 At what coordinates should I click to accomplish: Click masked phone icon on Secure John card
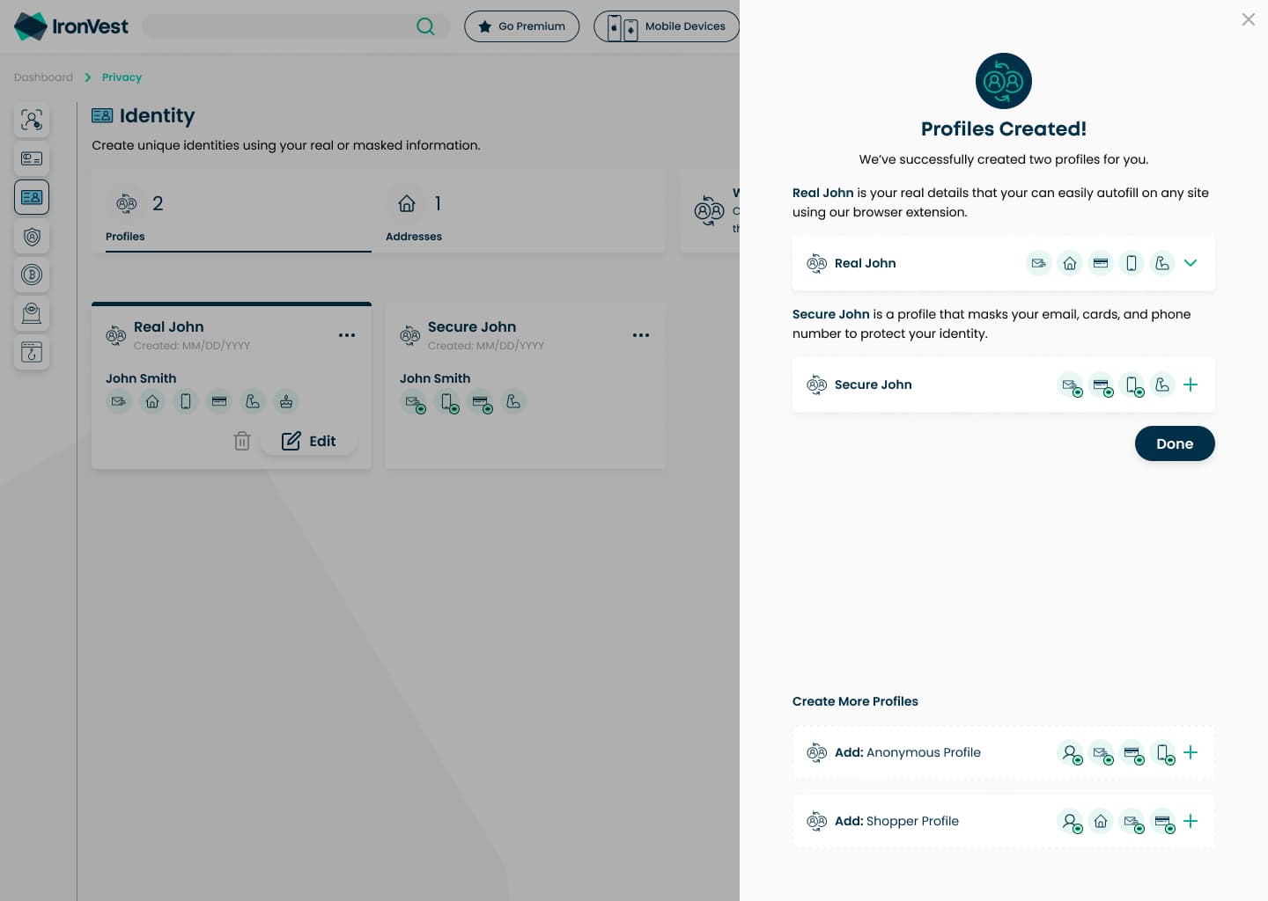pos(449,403)
